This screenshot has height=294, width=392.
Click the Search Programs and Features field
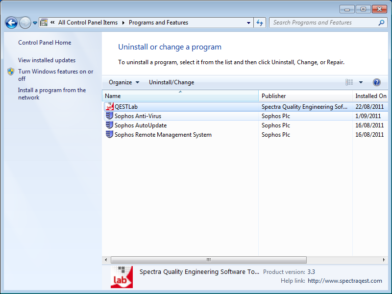[323, 23]
